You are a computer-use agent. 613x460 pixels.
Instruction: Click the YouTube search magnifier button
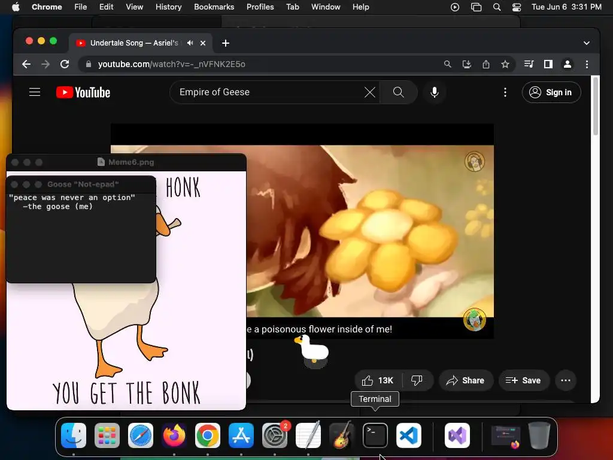tap(398, 92)
